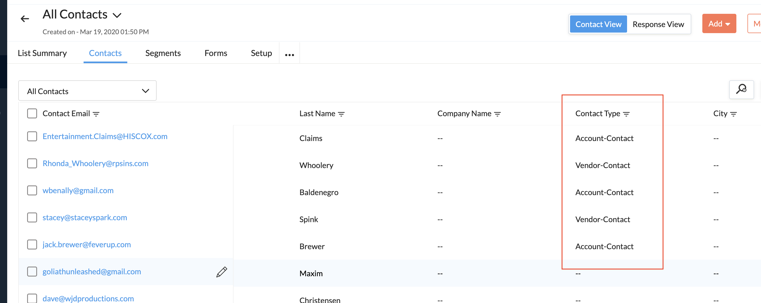The width and height of the screenshot is (761, 303).
Task: Click the Last Name column filter icon
Action: coord(341,114)
